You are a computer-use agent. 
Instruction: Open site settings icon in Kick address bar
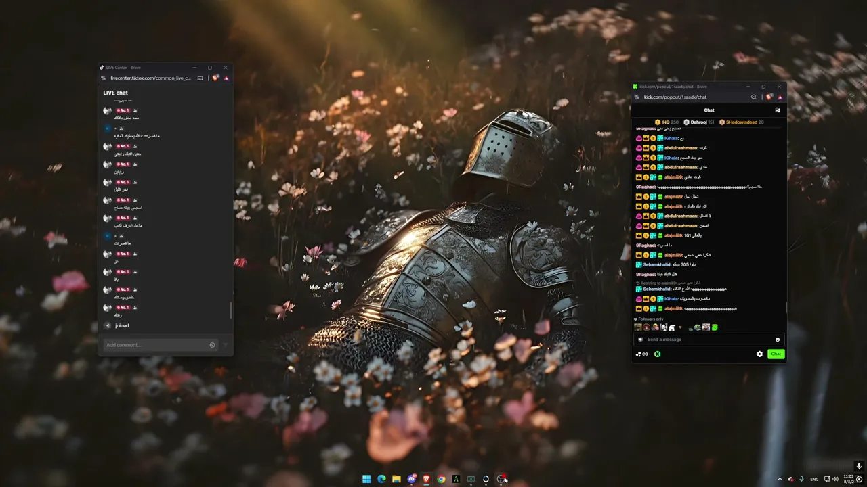(x=637, y=97)
